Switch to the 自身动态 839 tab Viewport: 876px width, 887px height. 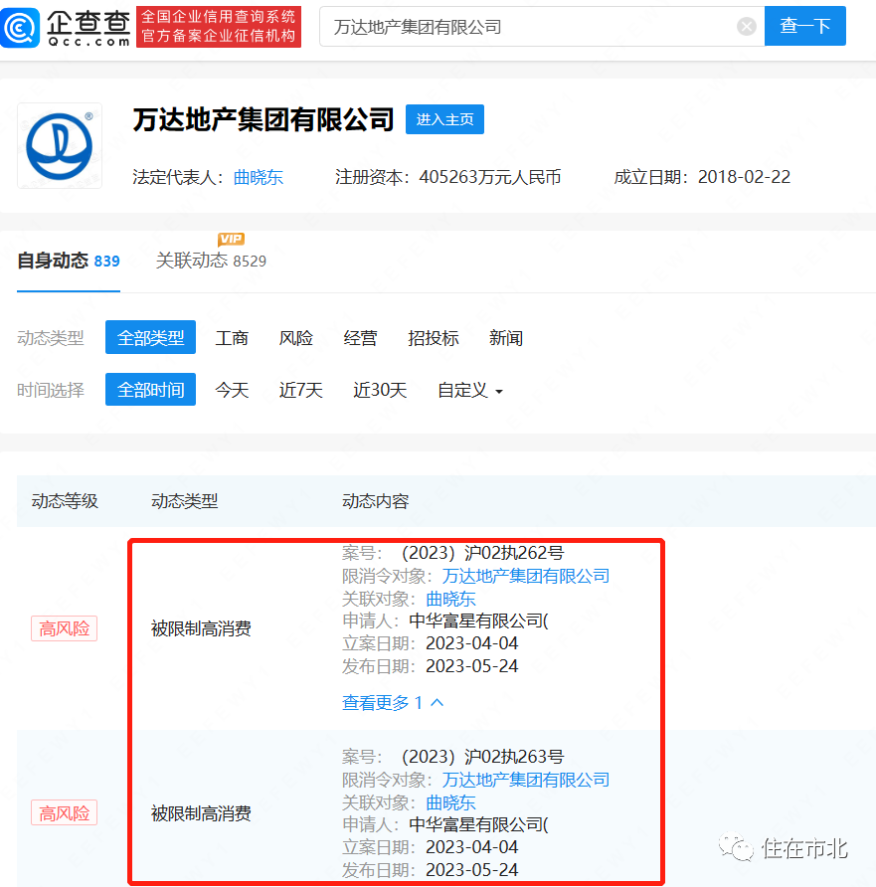[69, 261]
